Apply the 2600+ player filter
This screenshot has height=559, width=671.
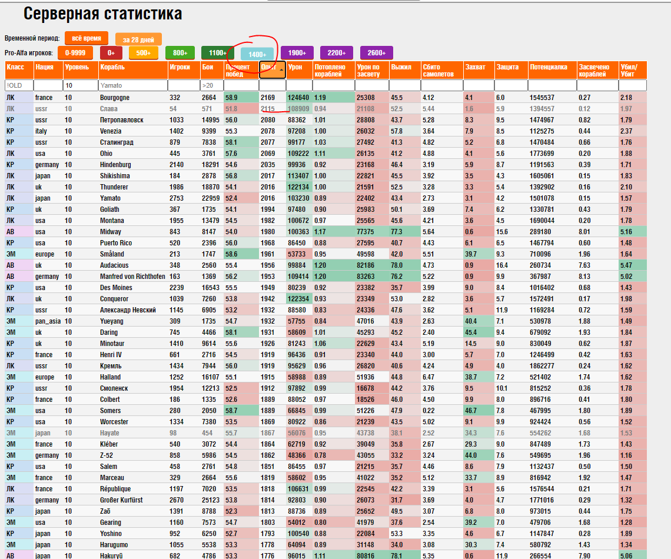pos(377,52)
